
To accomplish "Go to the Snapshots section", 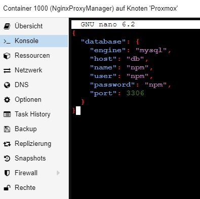I will (x=34, y=158).
